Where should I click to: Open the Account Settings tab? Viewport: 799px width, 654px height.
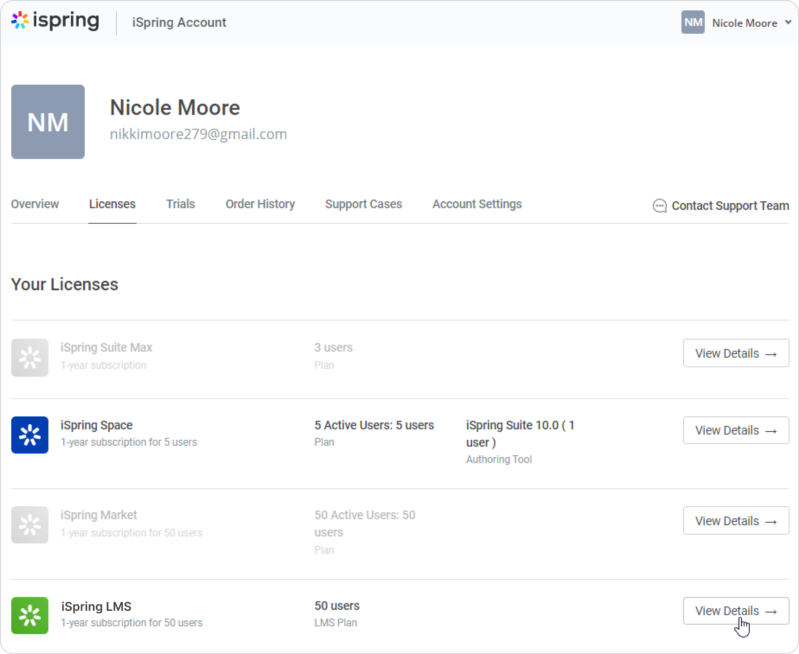pos(477,204)
